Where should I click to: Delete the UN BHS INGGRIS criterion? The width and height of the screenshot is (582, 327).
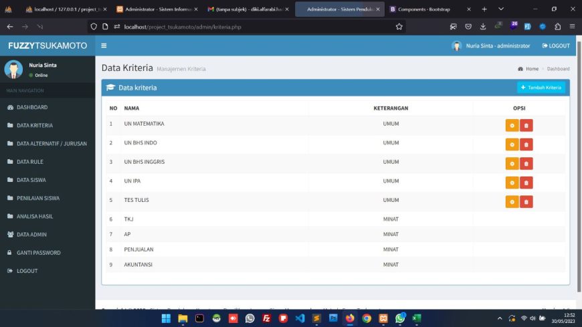tap(526, 164)
